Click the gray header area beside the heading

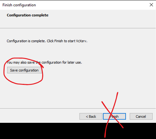[99, 19]
